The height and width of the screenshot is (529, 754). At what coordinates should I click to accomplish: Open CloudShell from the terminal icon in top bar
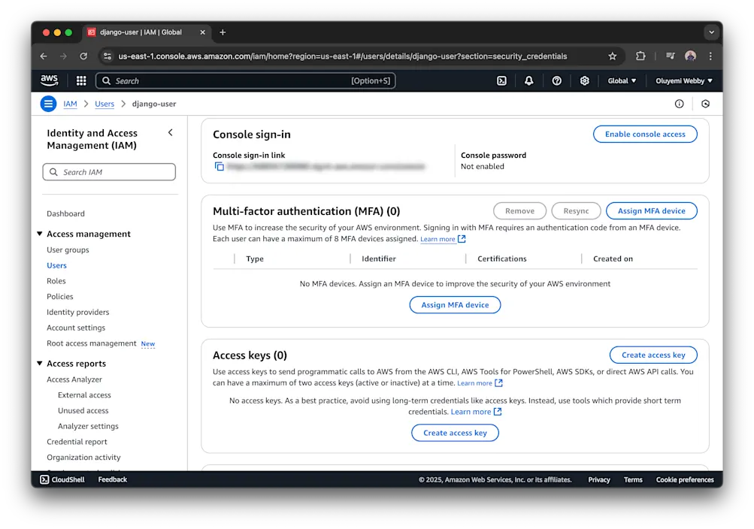pyautogui.click(x=501, y=80)
